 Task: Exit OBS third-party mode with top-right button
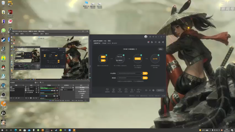(x=160, y=49)
